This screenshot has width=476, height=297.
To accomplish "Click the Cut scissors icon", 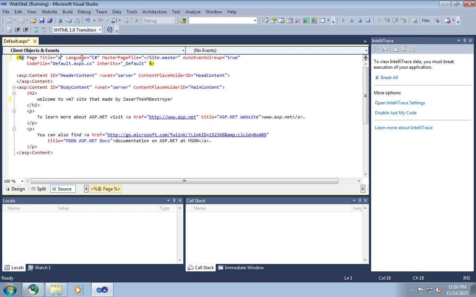I will (61, 21).
